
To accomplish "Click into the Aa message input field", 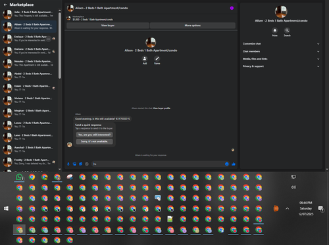I will [158, 164].
